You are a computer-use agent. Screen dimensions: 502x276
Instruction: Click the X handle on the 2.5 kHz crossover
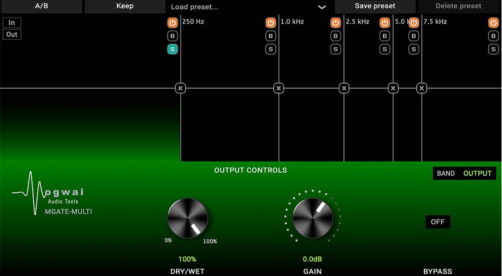pos(344,88)
